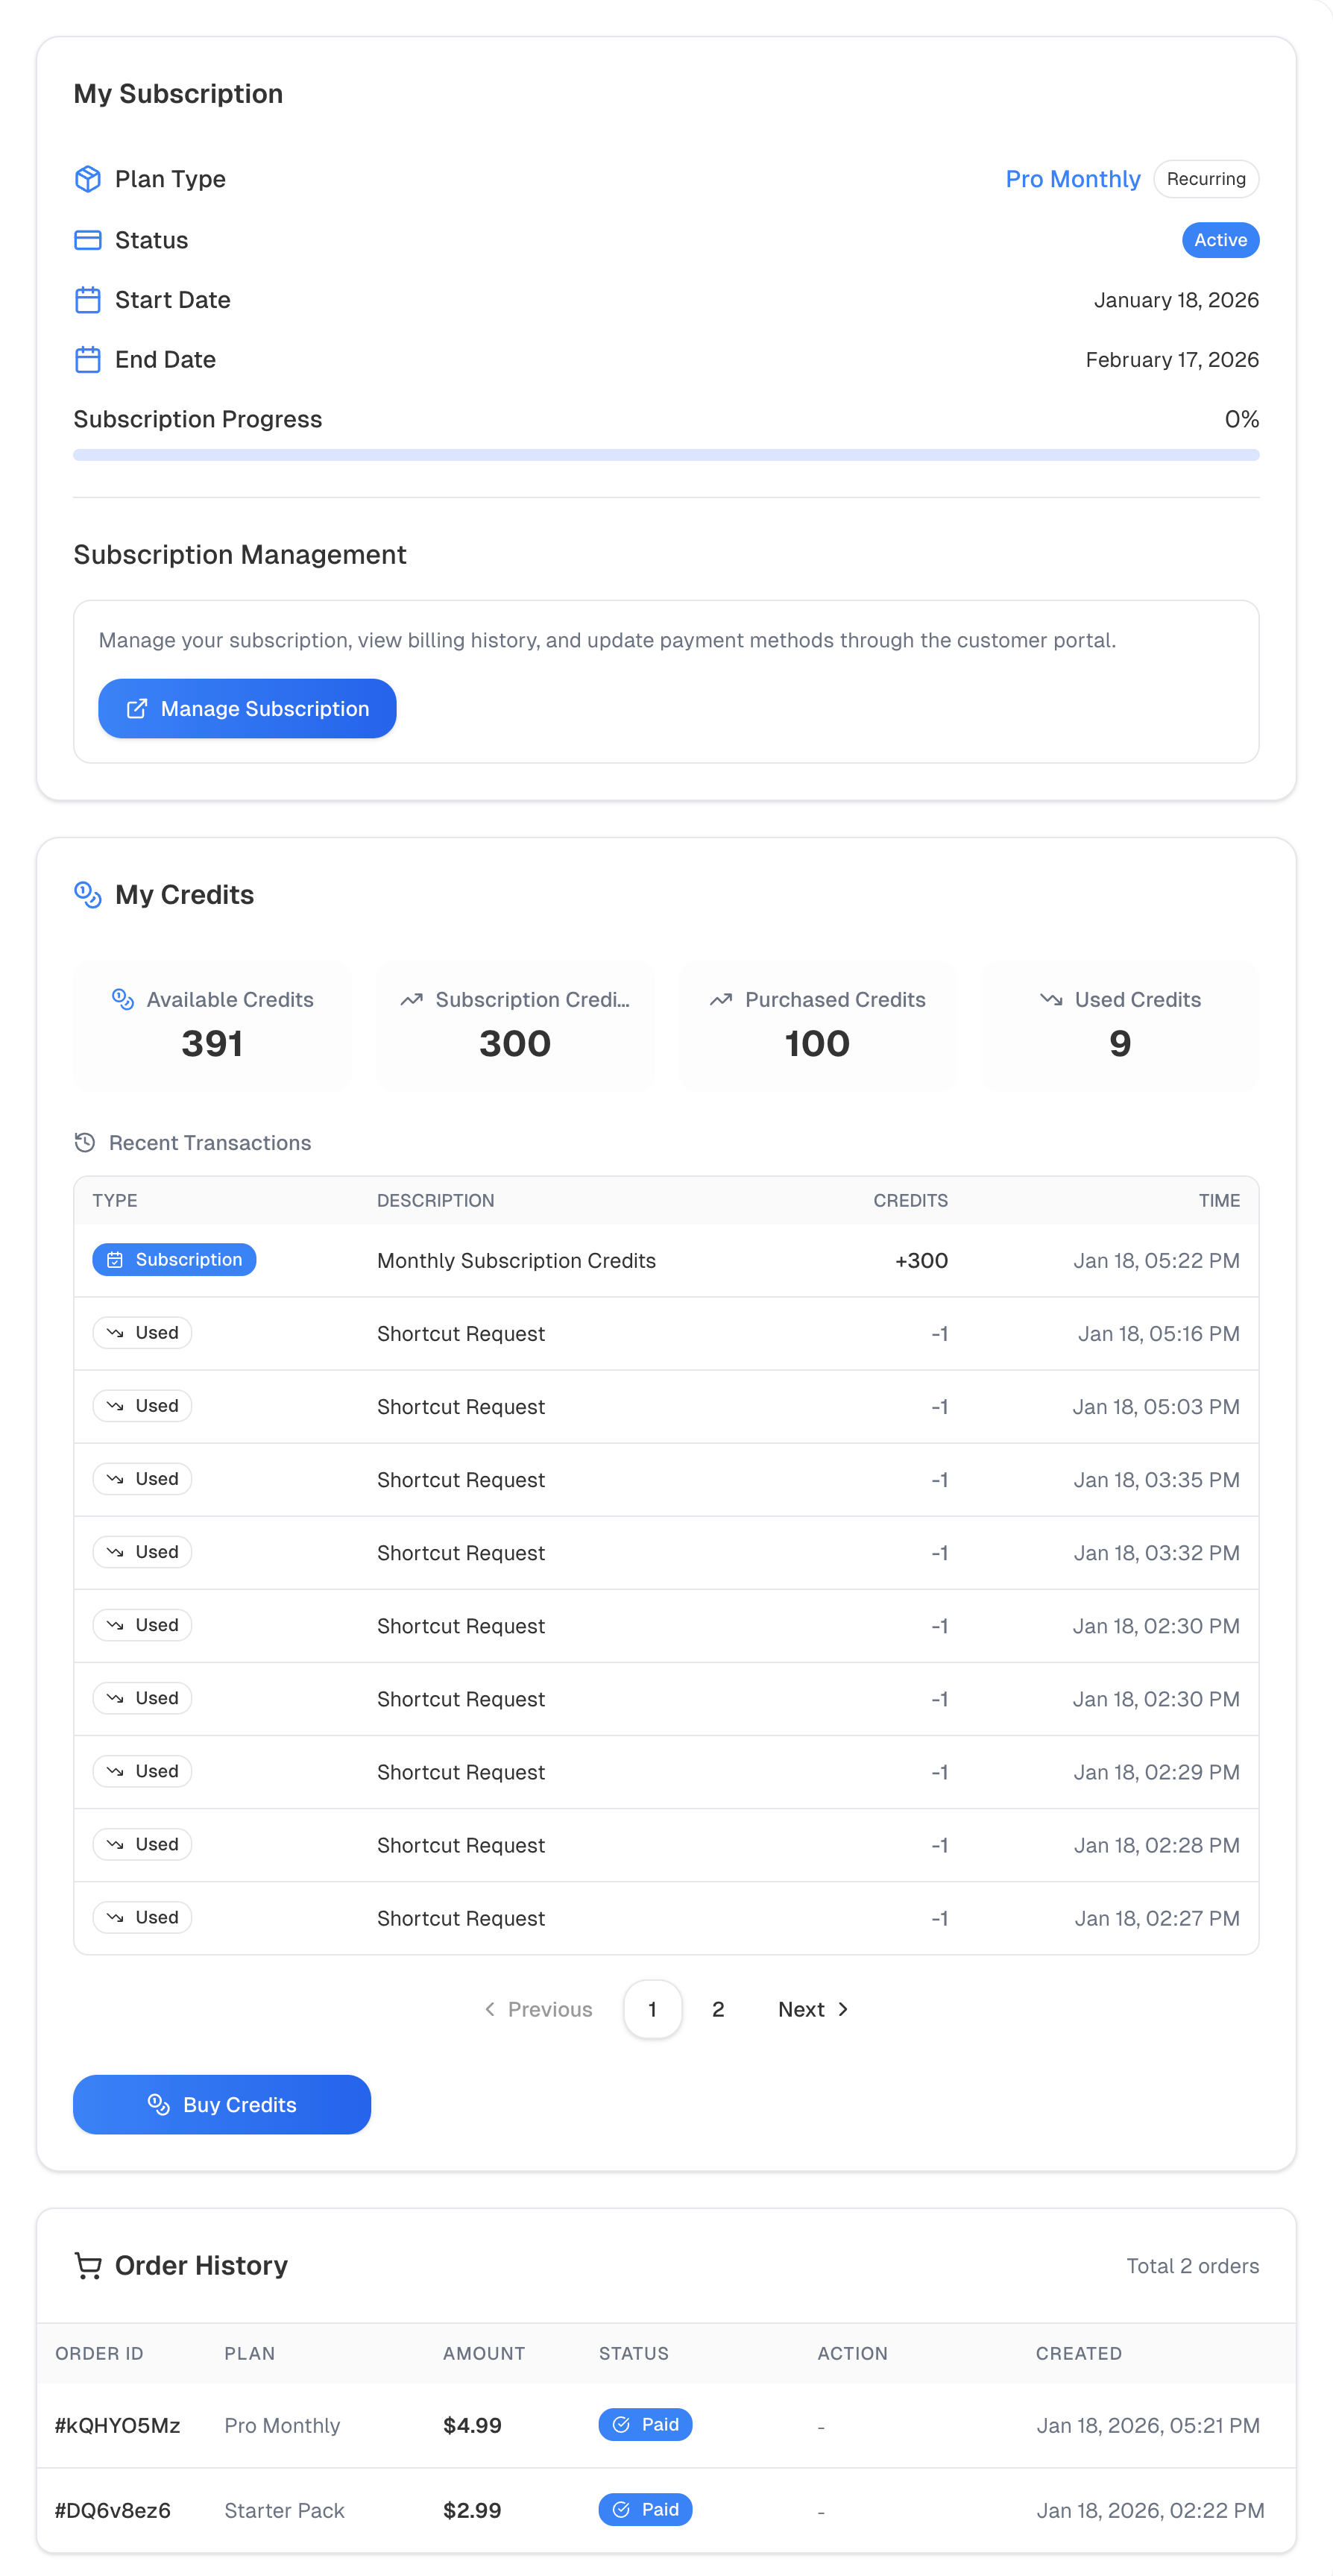The height and width of the screenshot is (2576, 1333).
Task: Click the Subscription Progress bar
Action: point(666,456)
